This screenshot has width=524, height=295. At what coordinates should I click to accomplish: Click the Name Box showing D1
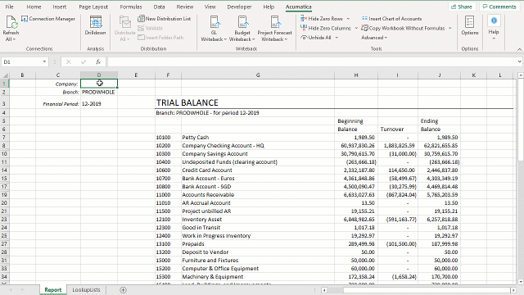click(21, 62)
